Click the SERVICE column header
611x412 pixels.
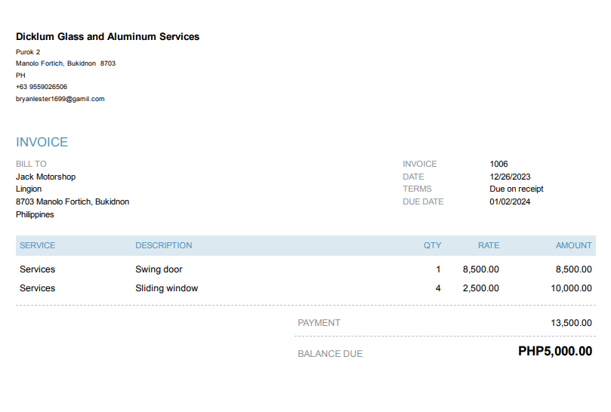tap(37, 245)
